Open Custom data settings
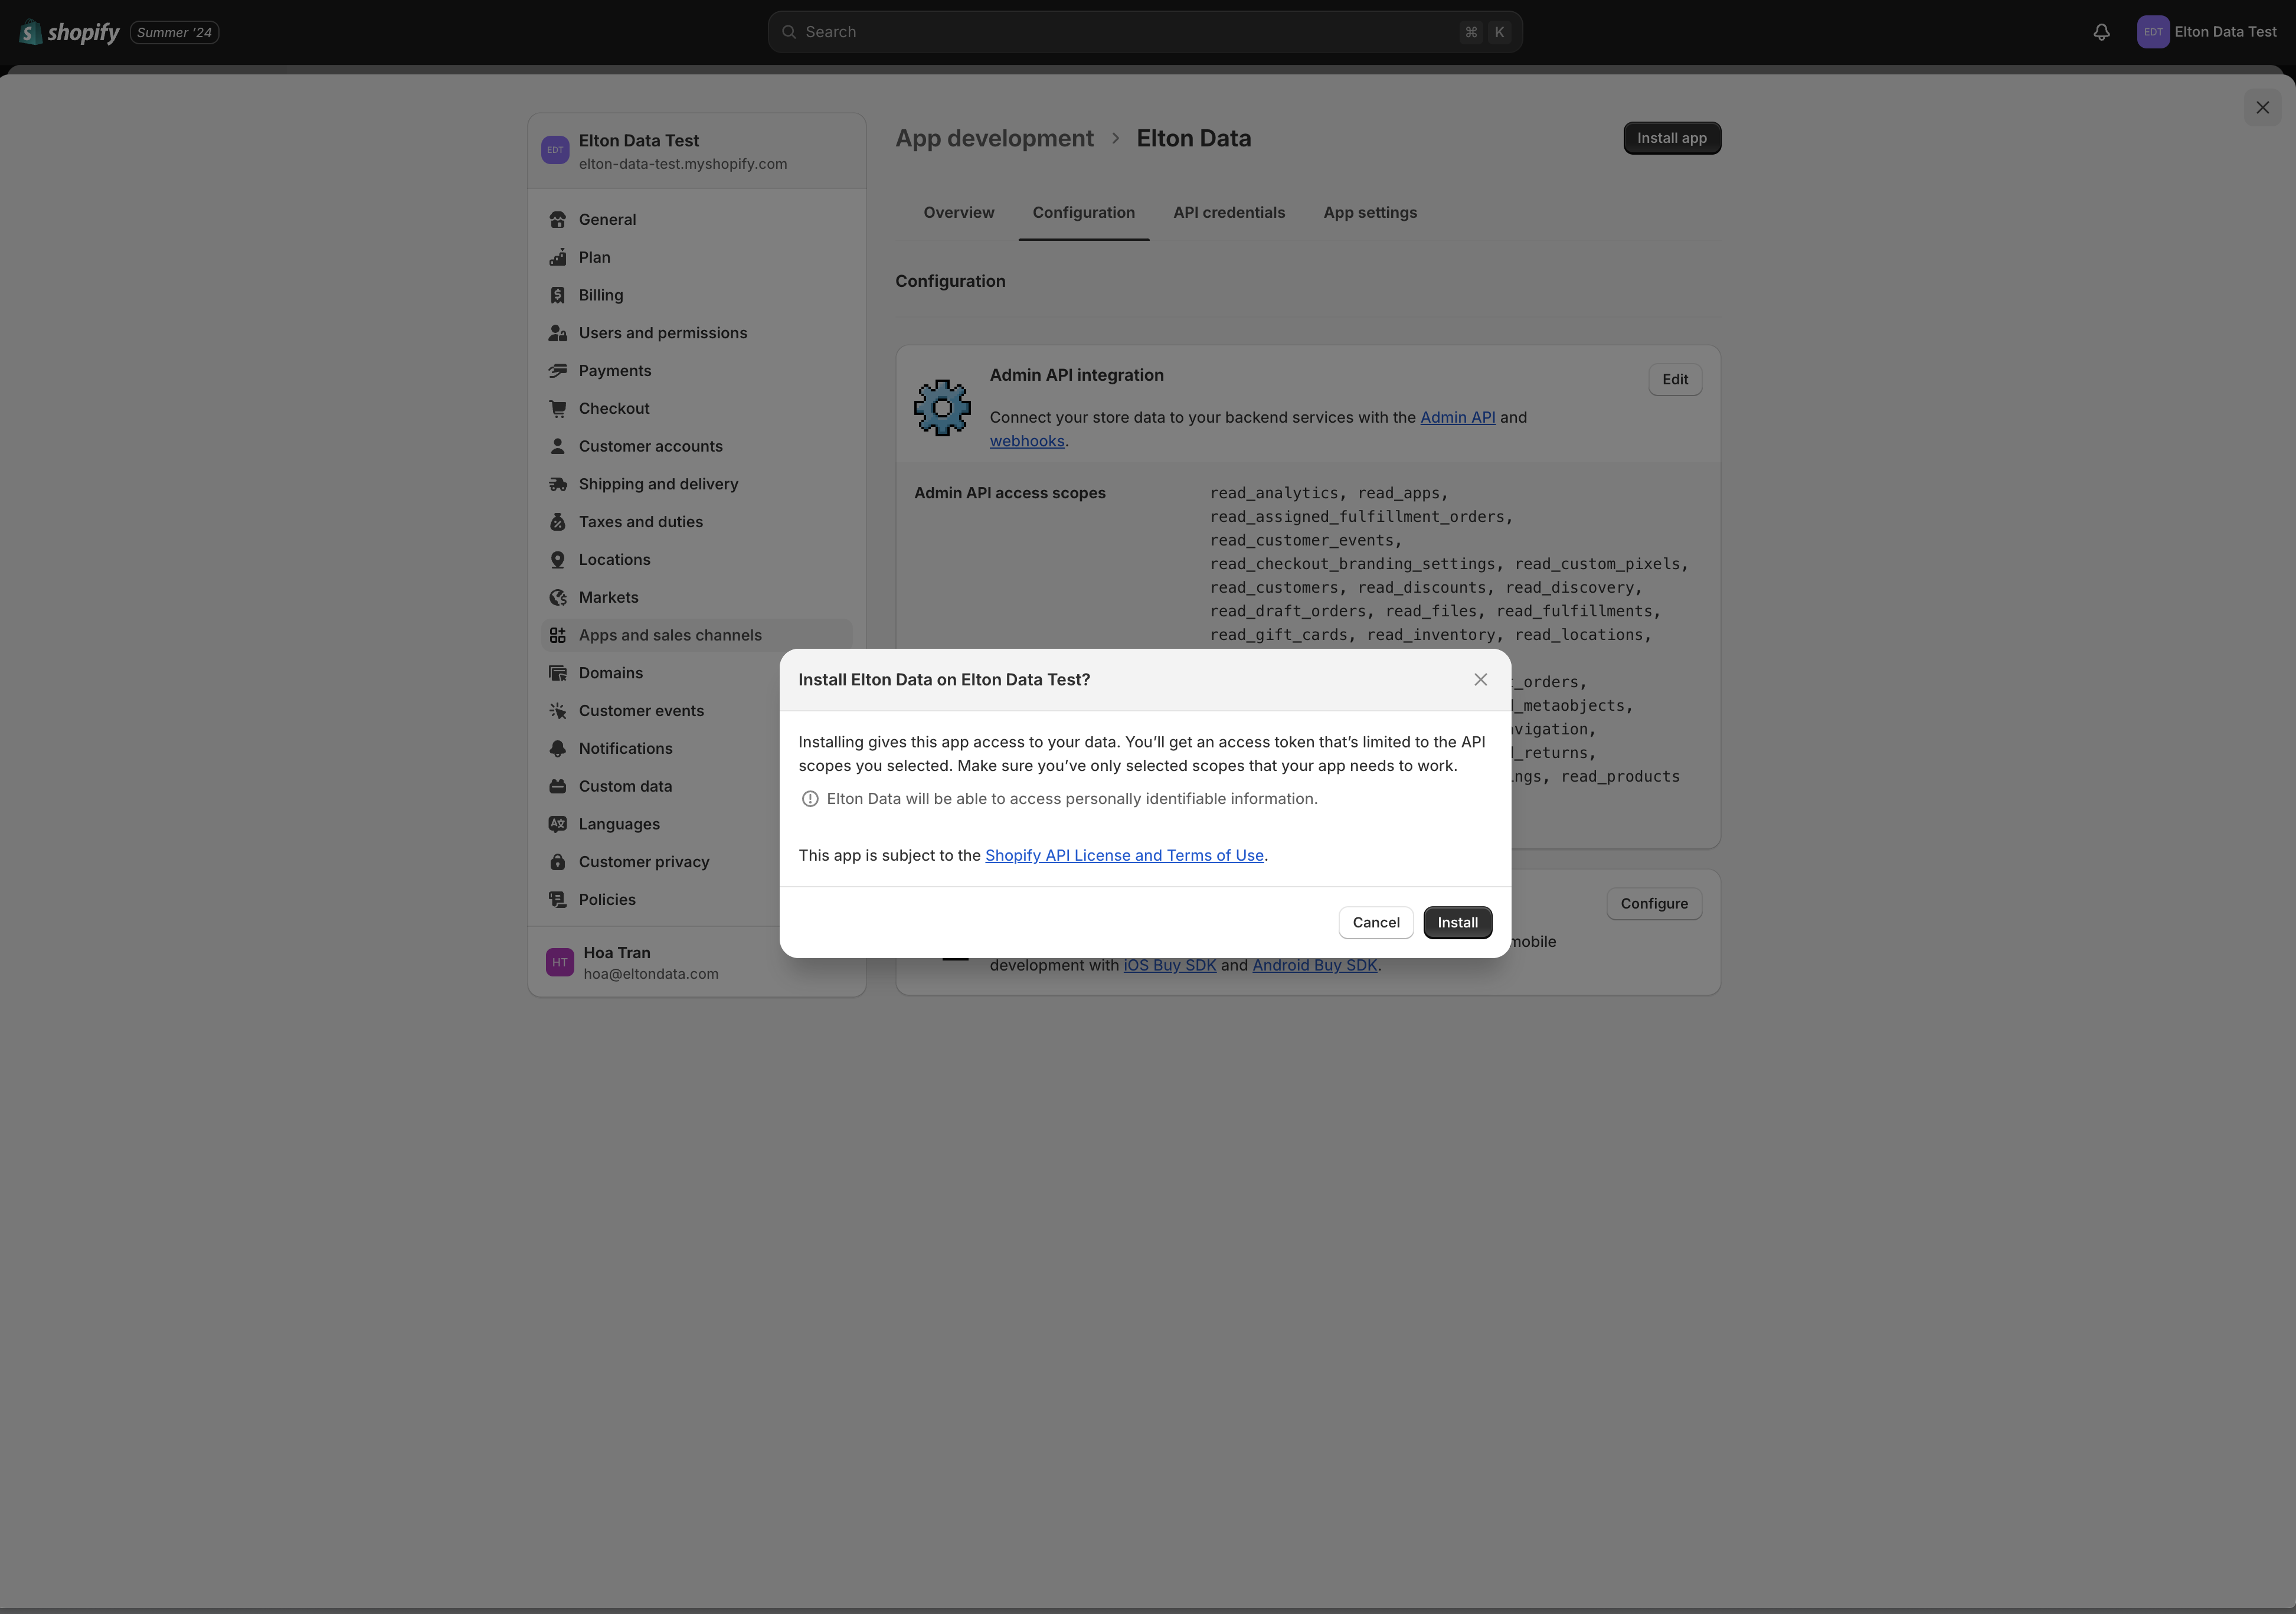The image size is (2296, 1614). click(625, 786)
